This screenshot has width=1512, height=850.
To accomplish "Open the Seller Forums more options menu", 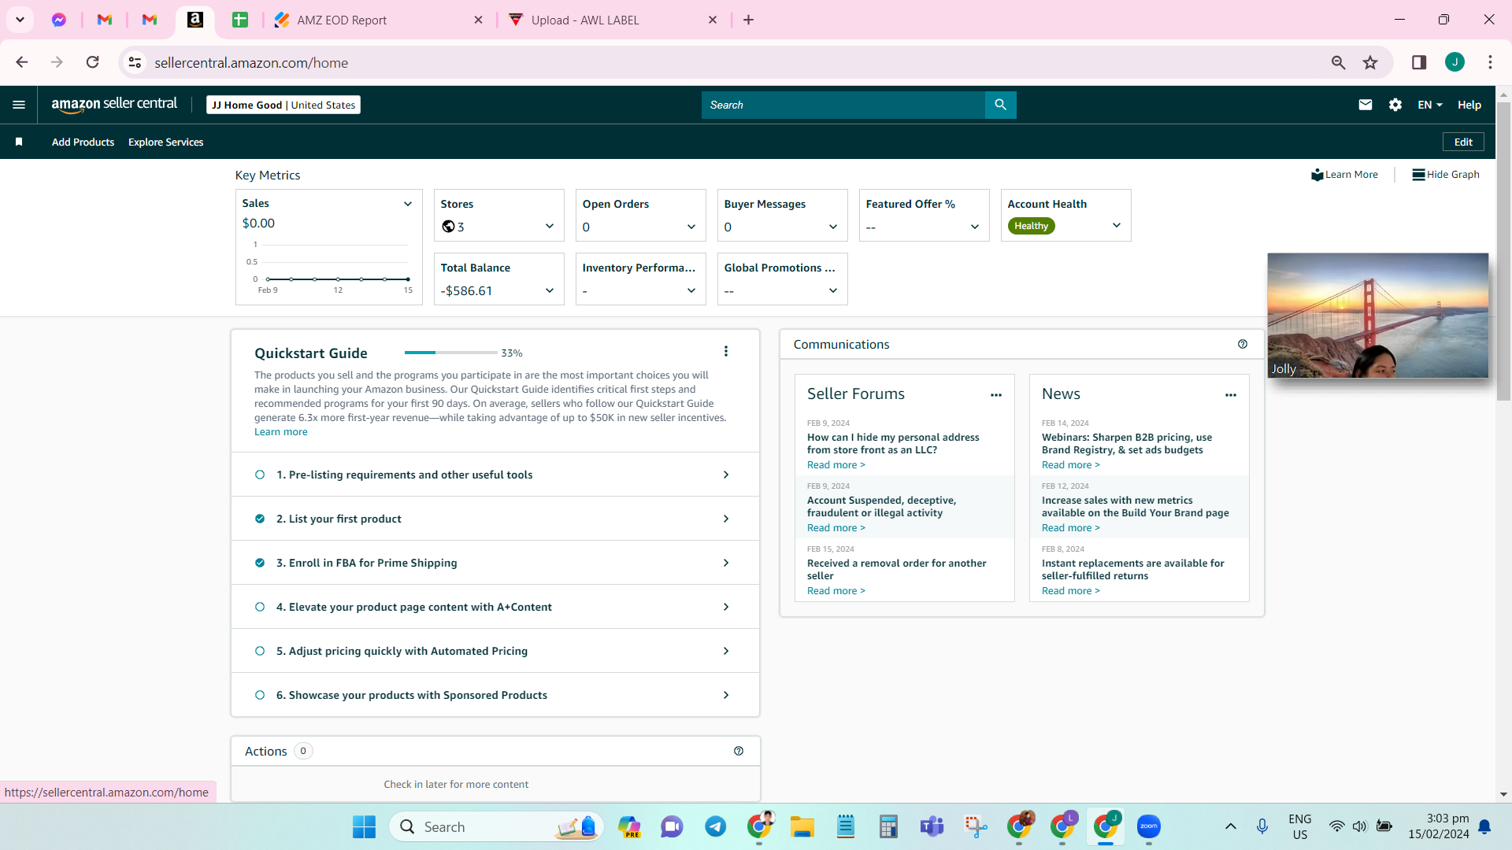I will [996, 395].
